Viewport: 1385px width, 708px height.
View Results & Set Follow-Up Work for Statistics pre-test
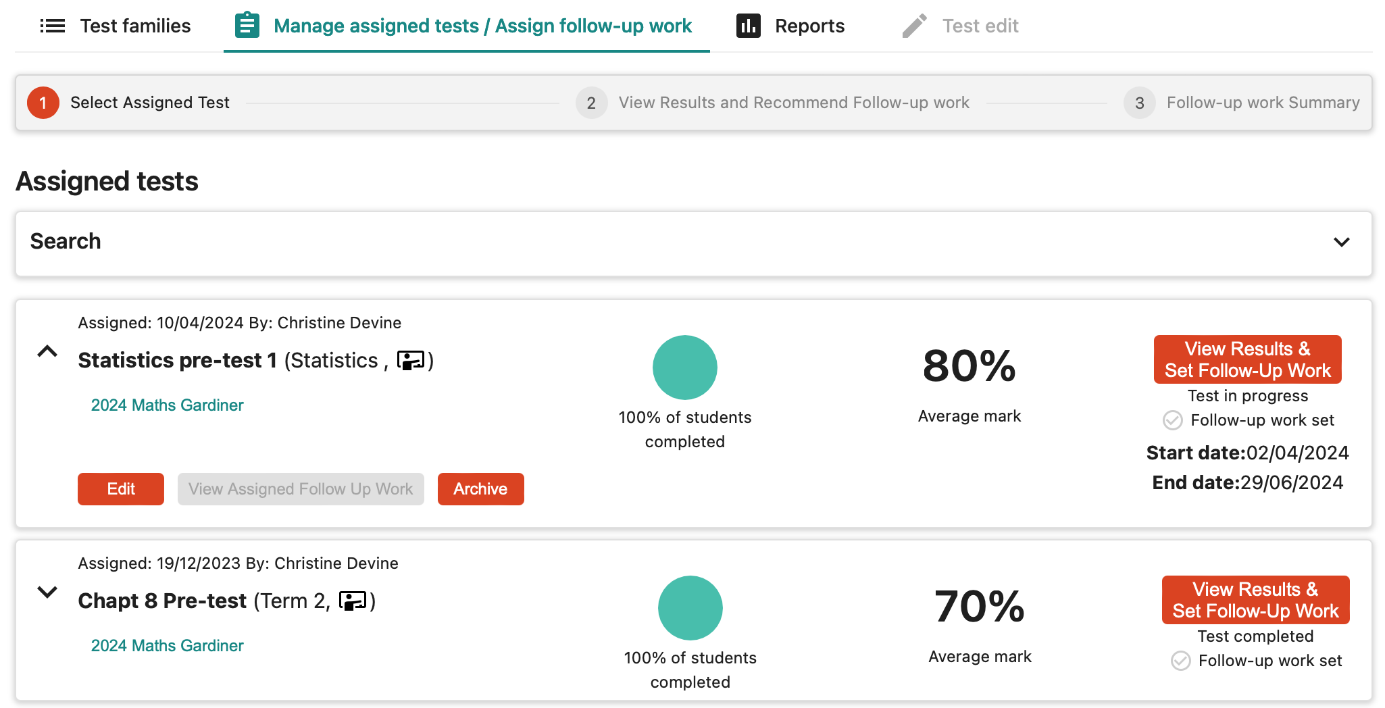[x=1247, y=359]
